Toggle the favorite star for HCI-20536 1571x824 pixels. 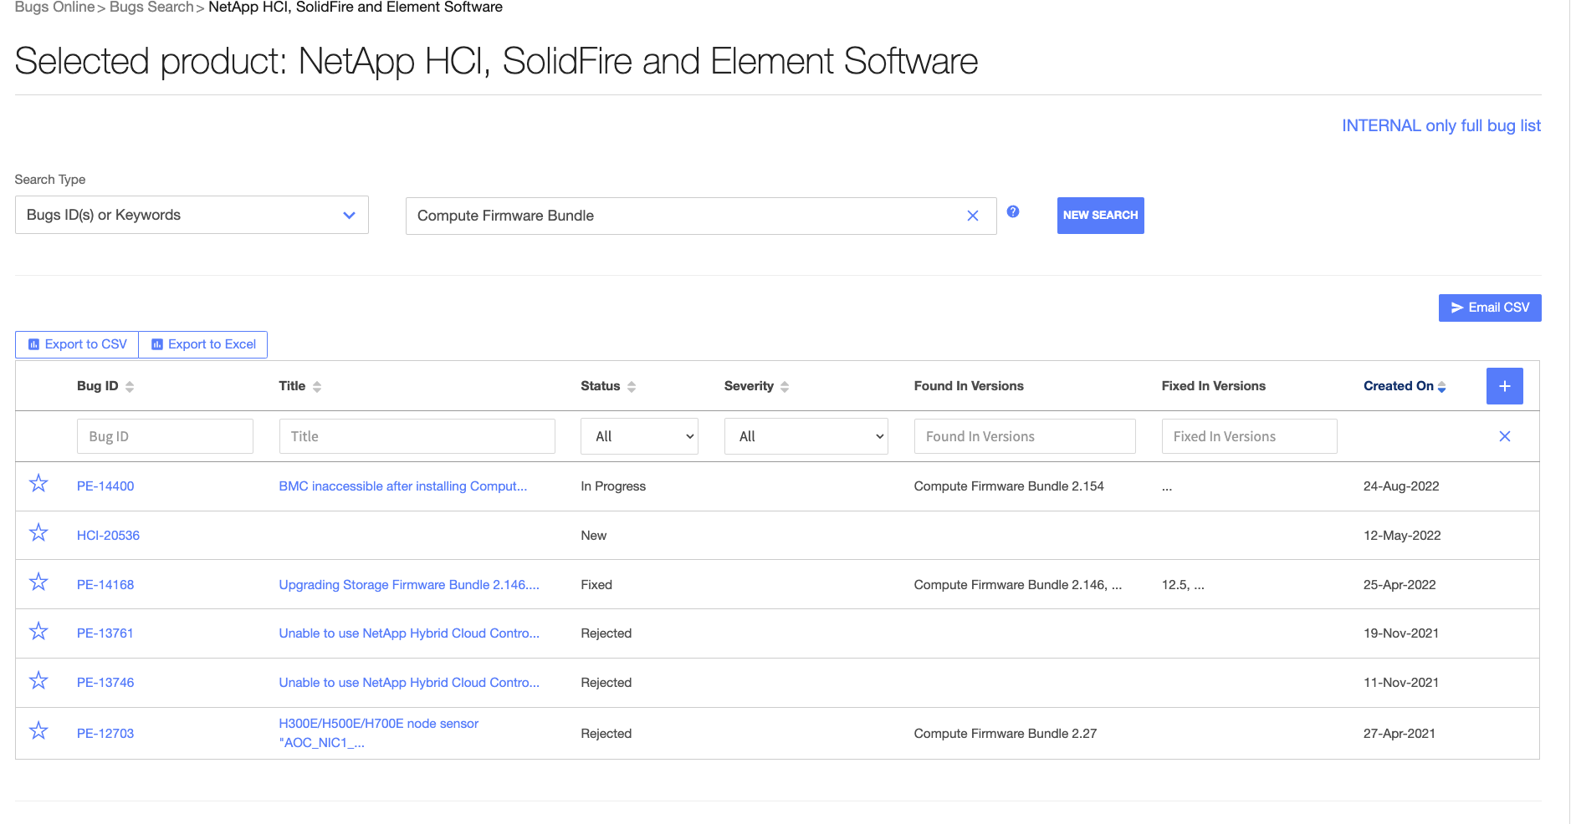pos(38,532)
